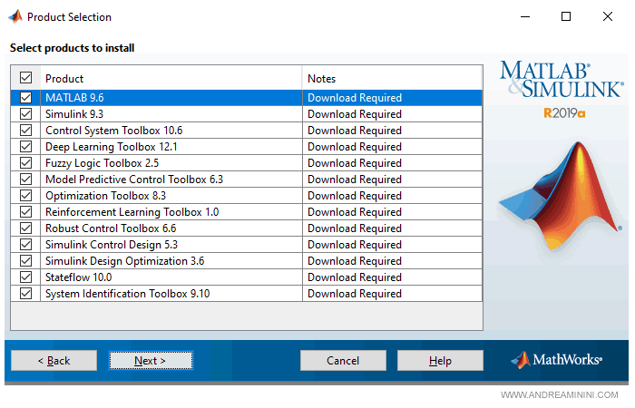
Task: Toggle Fuzzy Logic Toolbox 2.5 checkbox
Action: pyautogui.click(x=26, y=162)
